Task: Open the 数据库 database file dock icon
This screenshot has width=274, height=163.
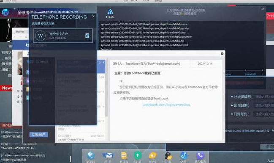Action: coord(124,155)
